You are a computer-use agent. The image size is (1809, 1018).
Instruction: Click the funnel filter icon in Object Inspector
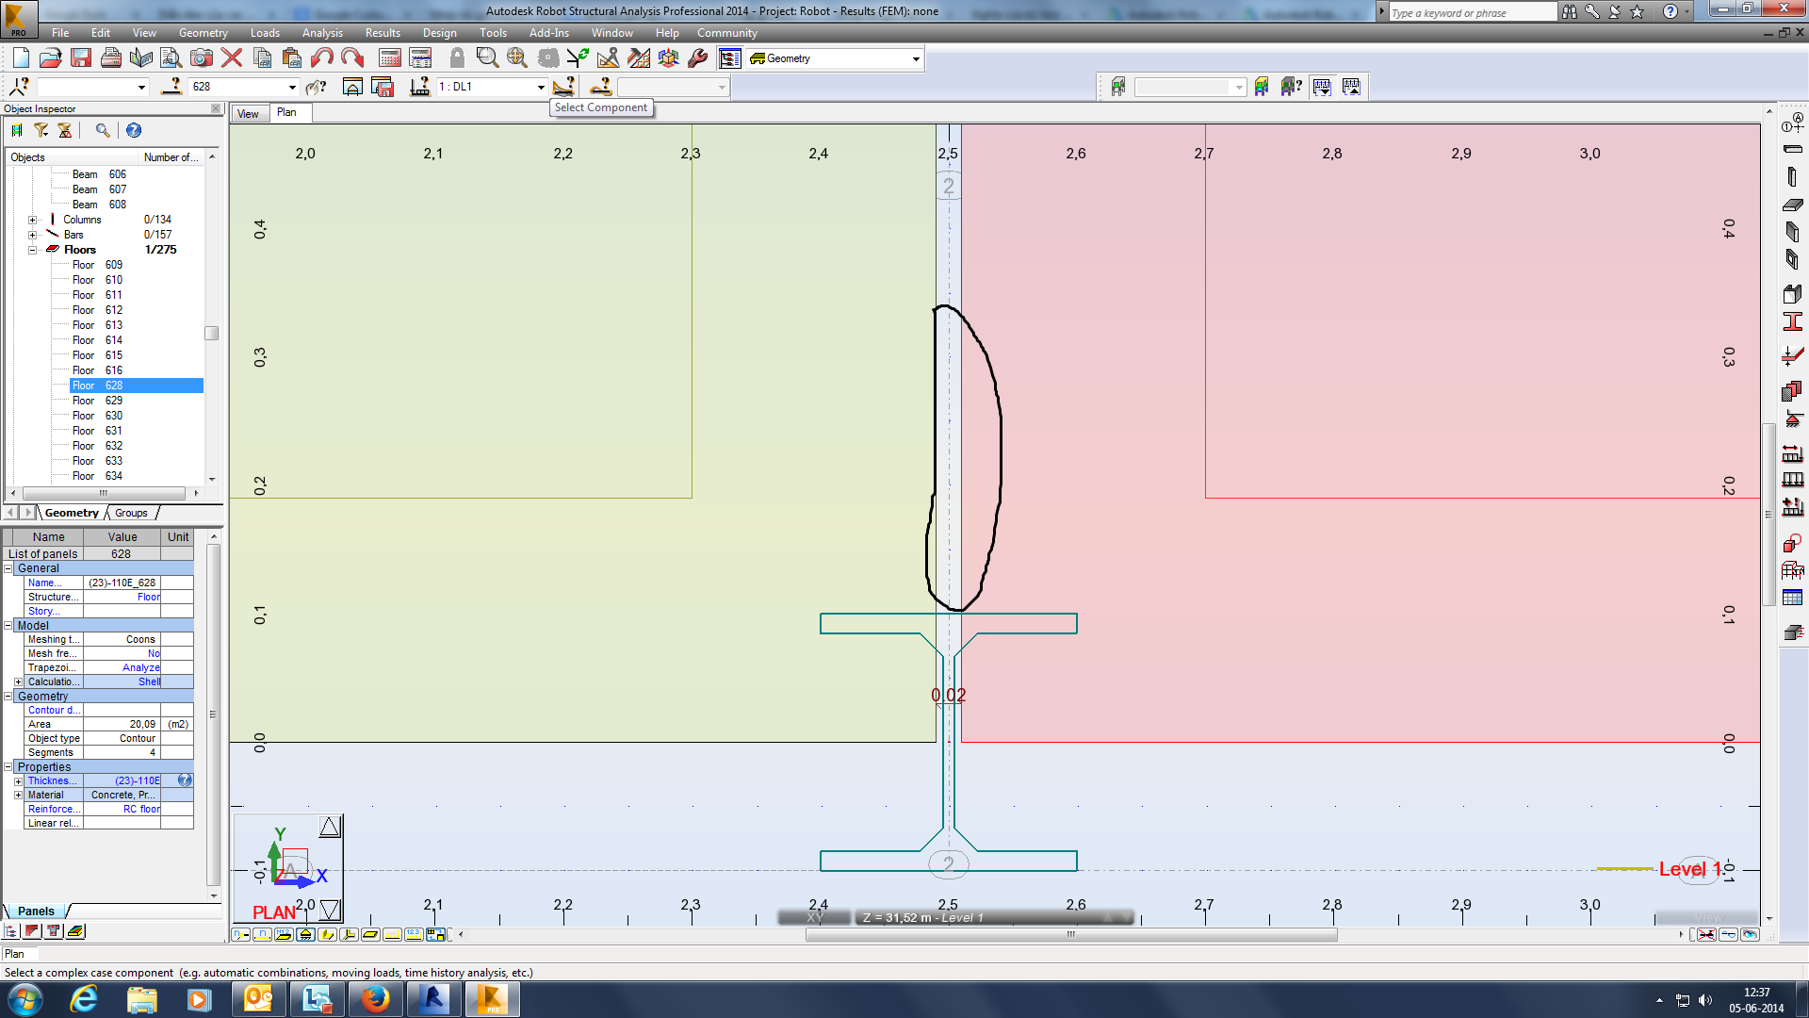(x=41, y=130)
